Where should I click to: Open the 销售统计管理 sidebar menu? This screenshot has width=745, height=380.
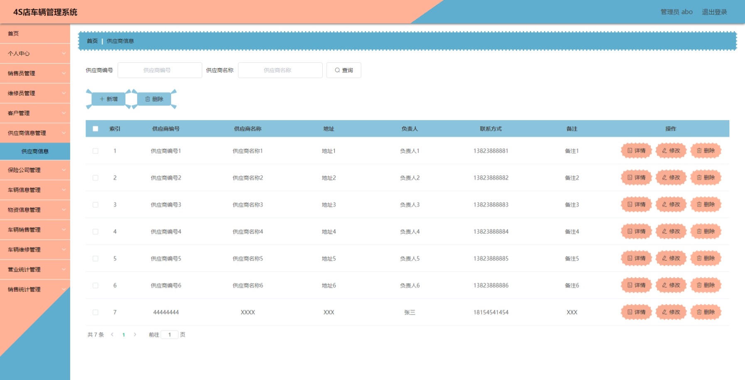tap(35, 290)
